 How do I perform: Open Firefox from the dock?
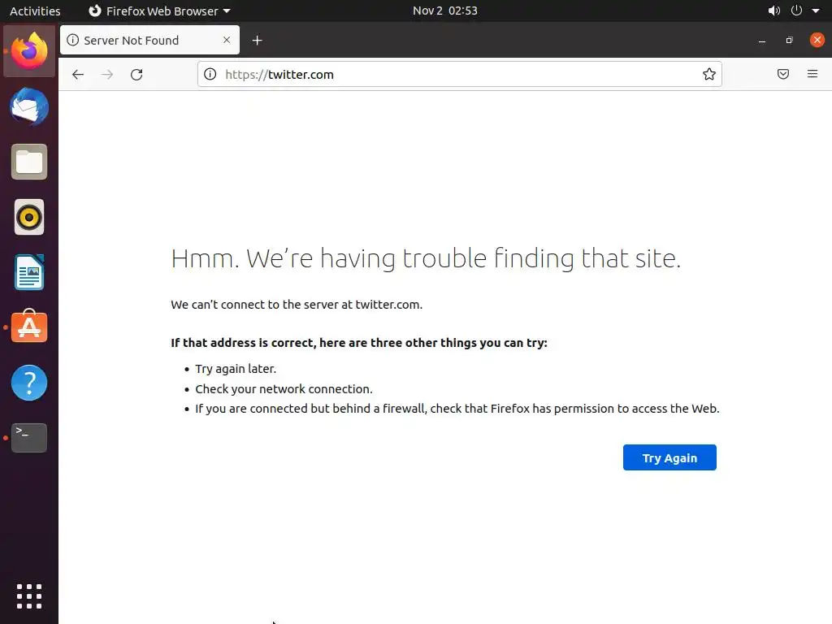pos(29,51)
